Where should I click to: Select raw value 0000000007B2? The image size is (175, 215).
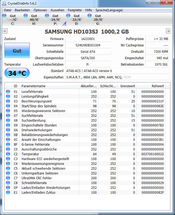(153, 125)
